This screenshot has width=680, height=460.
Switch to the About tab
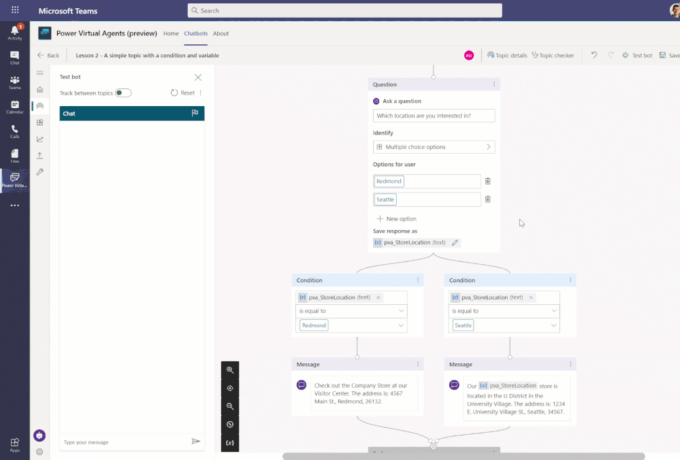tap(221, 33)
